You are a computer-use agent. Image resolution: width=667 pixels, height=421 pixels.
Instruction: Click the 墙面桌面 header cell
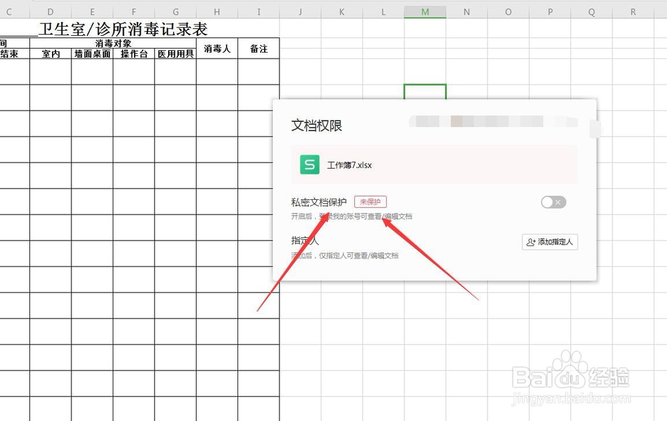pyautogui.click(x=92, y=54)
